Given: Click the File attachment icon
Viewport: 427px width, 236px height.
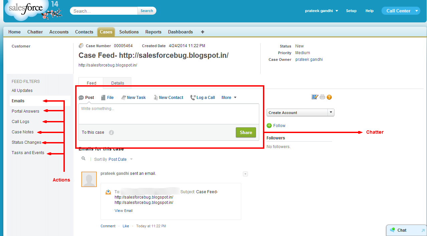Looking at the screenshot, I should tap(103, 97).
